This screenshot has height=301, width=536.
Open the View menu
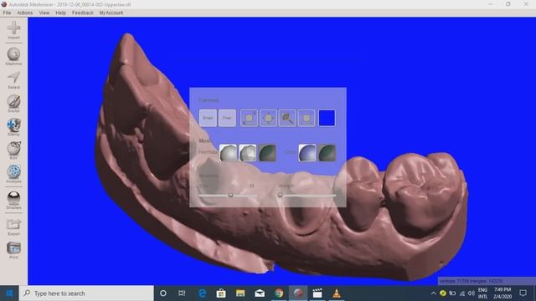click(x=44, y=13)
